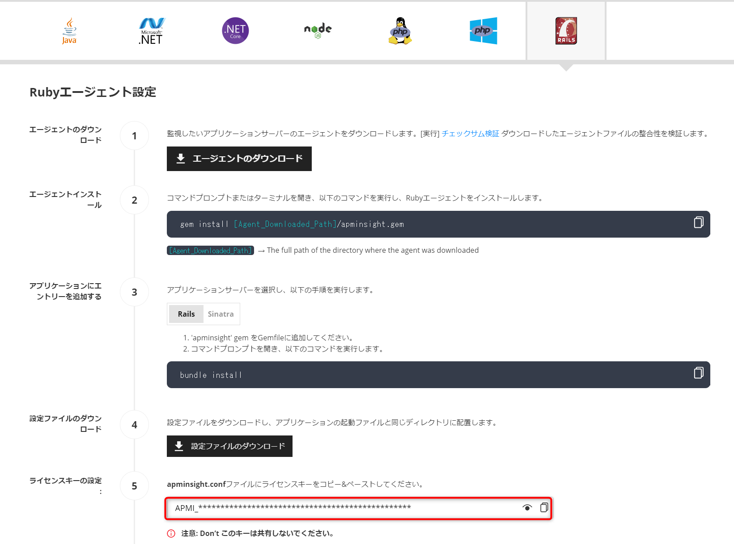
Task: Reveal the masked license key with eye toggle
Action: pos(528,508)
